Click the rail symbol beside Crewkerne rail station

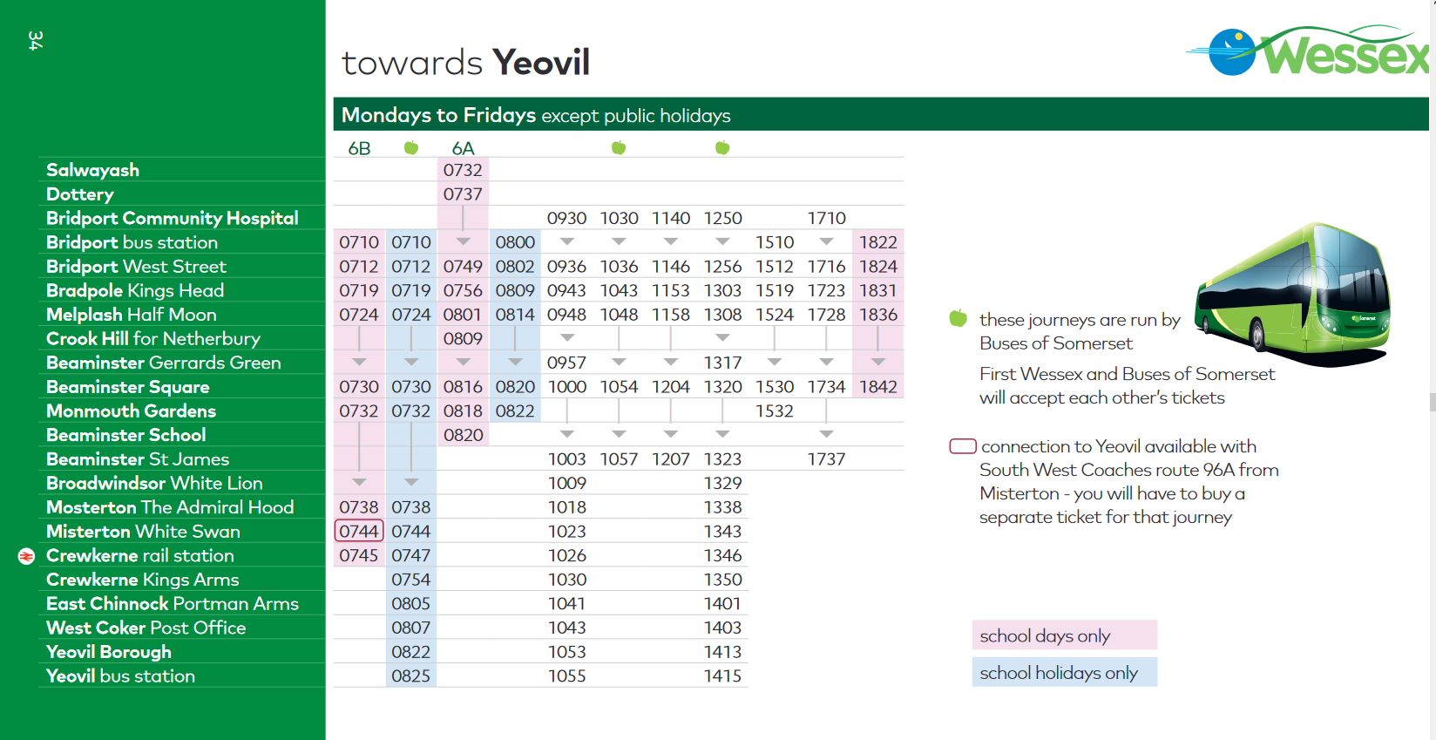tap(27, 556)
